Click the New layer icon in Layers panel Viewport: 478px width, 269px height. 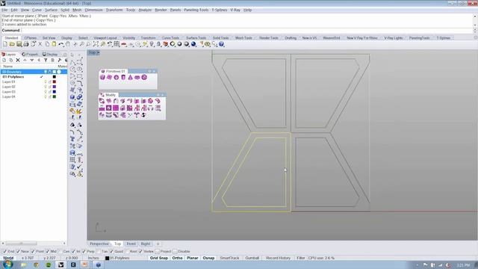(4, 60)
